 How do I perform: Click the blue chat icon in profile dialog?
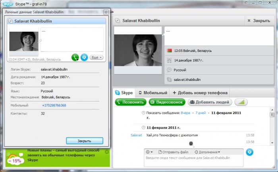[84, 57]
